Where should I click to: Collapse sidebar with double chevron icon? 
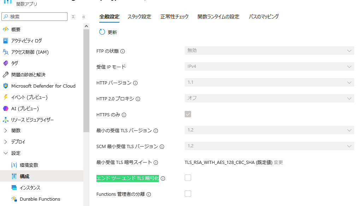84,17
